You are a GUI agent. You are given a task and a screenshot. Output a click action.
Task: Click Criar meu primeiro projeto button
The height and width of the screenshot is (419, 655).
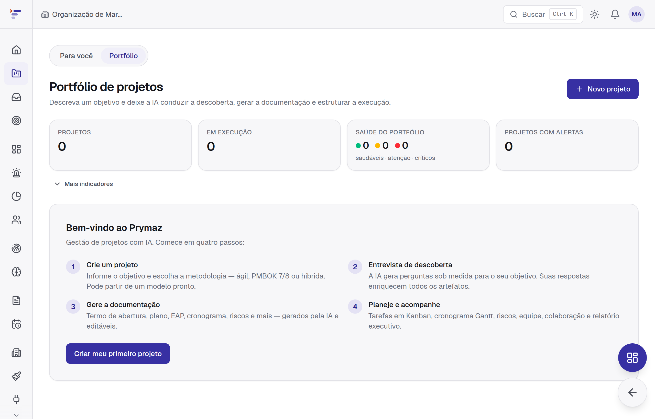pos(118,353)
